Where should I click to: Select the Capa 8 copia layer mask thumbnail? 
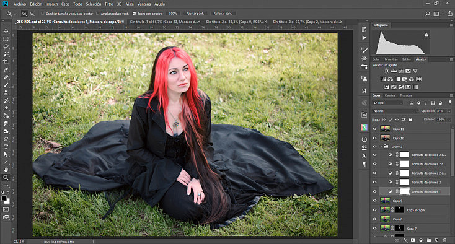pos(399,210)
